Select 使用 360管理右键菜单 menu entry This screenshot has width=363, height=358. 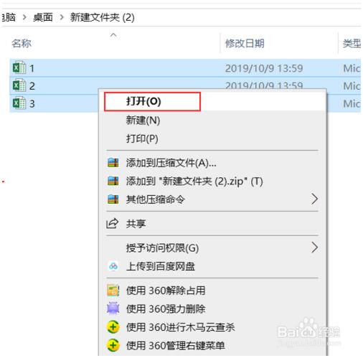176,345
